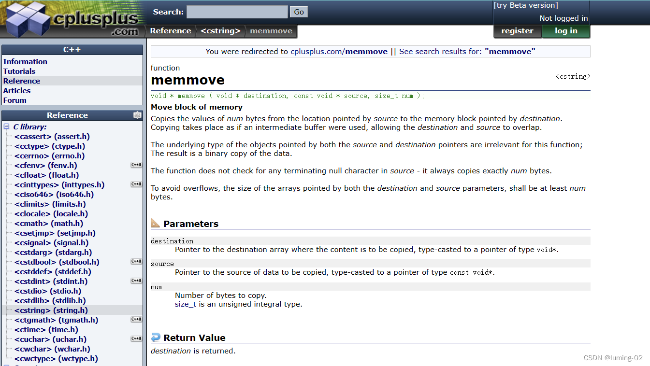650x366 pixels.
Task: Select the memmove breadcrumb tab
Action: (271, 30)
